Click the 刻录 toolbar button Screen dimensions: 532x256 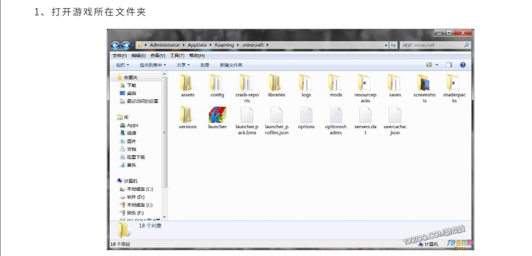pyautogui.click(x=205, y=65)
